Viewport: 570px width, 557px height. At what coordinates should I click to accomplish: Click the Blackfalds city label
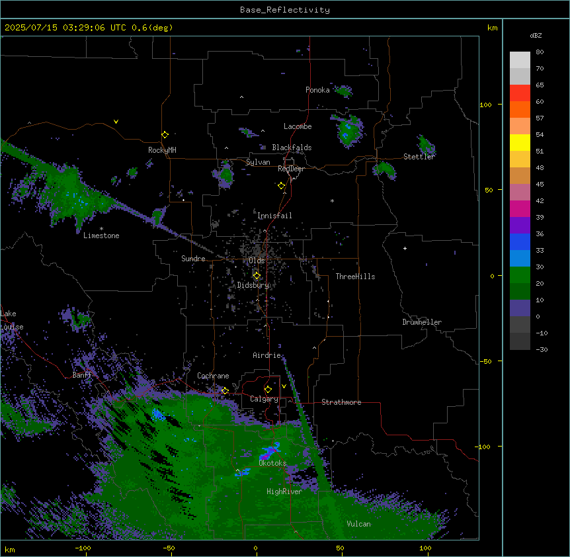point(292,148)
